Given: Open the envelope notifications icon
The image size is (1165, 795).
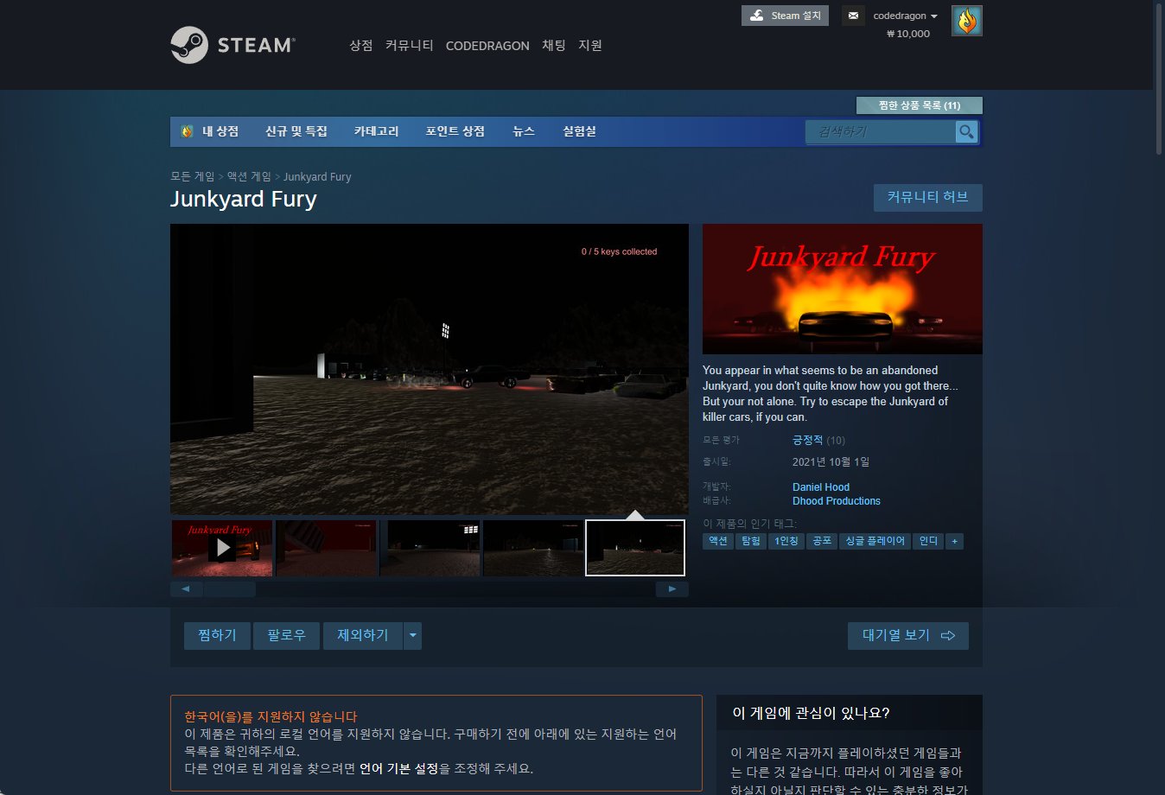Looking at the screenshot, I should coord(853,16).
